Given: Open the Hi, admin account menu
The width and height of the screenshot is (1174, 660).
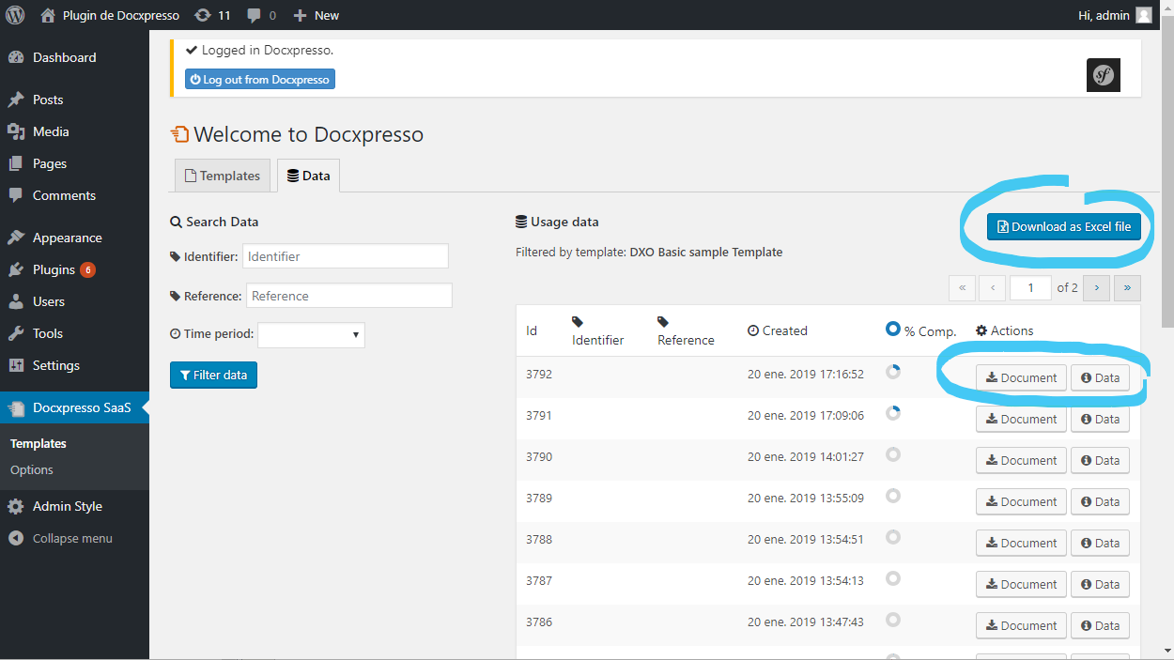Looking at the screenshot, I should [1116, 15].
